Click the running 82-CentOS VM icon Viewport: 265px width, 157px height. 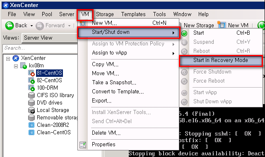coord(31,81)
